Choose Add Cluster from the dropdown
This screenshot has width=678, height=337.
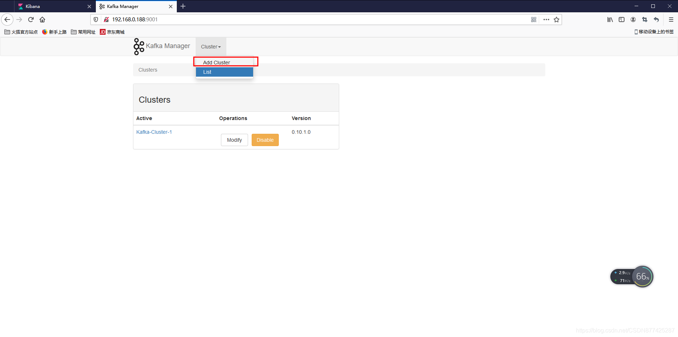click(217, 63)
